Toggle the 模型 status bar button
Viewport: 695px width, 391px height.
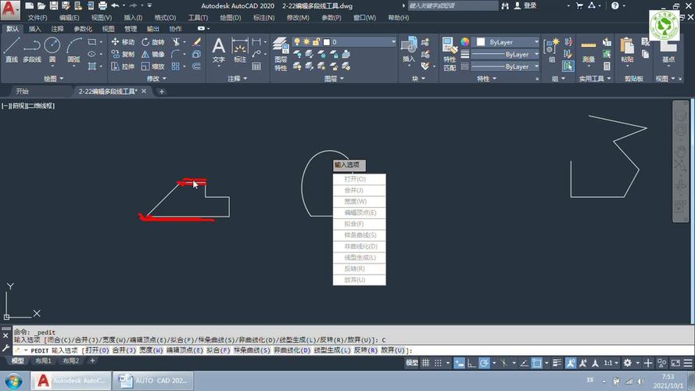coord(411,364)
